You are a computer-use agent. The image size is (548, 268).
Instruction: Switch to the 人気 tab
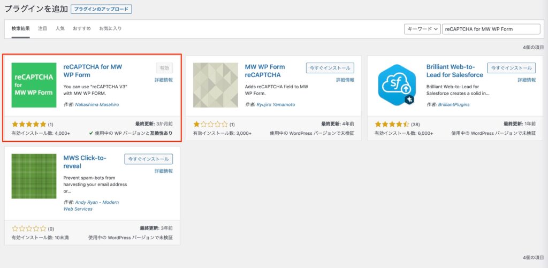[x=60, y=28]
